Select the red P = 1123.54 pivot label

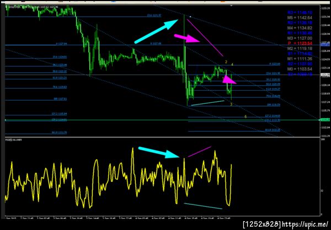click(x=300, y=43)
